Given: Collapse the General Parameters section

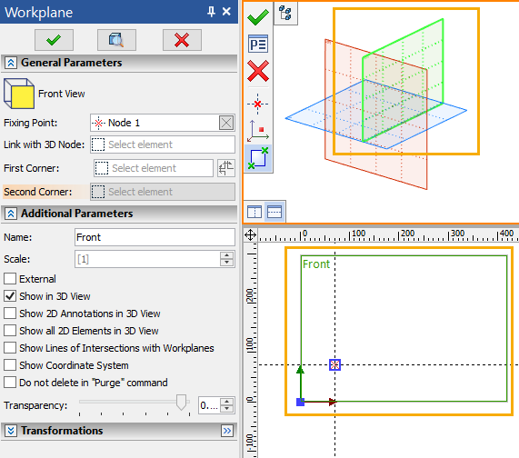Looking at the screenshot, I should click(x=11, y=63).
